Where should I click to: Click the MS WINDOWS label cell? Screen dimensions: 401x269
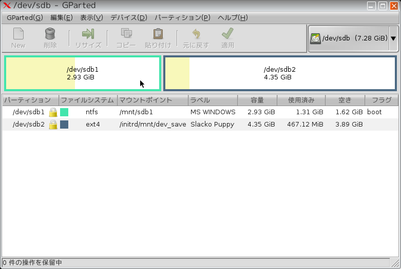[213, 112]
